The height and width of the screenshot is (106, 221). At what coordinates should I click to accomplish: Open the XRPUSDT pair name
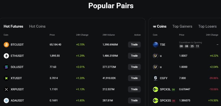tap(17, 89)
